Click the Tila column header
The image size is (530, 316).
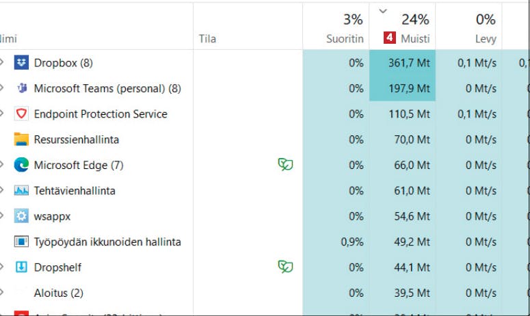click(x=207, y=39)
